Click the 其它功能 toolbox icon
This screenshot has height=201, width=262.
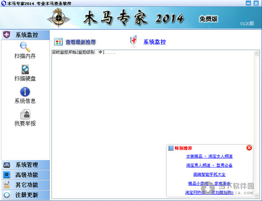7,185
